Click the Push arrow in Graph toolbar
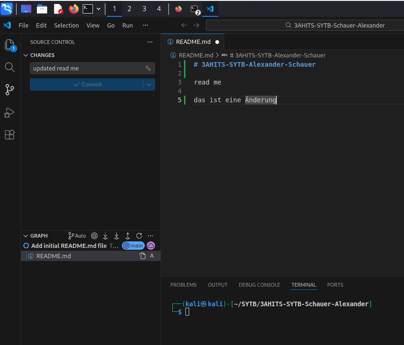The height and width of the screenshot is (345, 404). (128, 236)
